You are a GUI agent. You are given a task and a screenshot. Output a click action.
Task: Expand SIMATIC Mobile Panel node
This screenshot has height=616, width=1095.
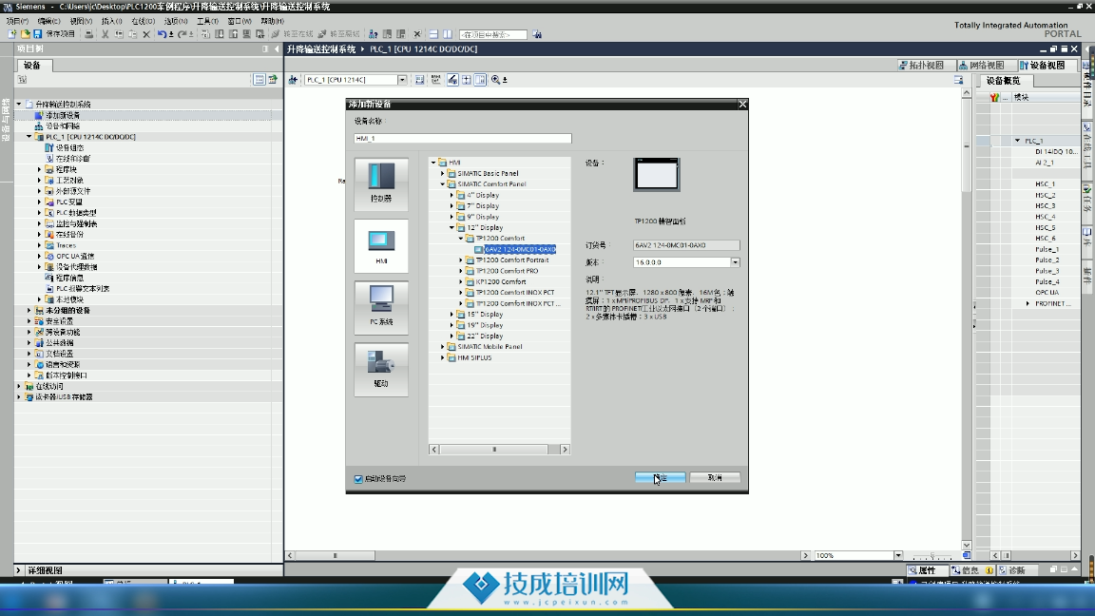tap(443, 346)
